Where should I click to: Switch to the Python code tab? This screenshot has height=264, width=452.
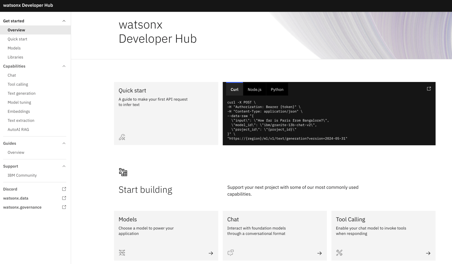pos(277,89)
